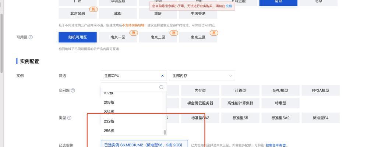
Task: Select the 重庆 region
Action: (158, 14)
